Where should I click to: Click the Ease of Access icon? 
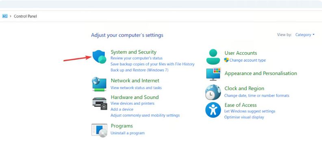coord(213,110)
